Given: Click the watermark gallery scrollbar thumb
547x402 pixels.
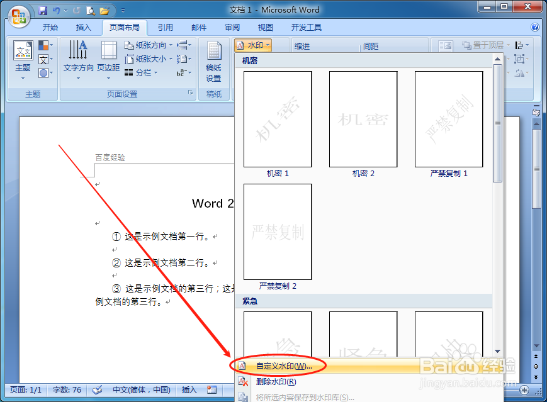Looking at the screenshot, I should [498, 123].
